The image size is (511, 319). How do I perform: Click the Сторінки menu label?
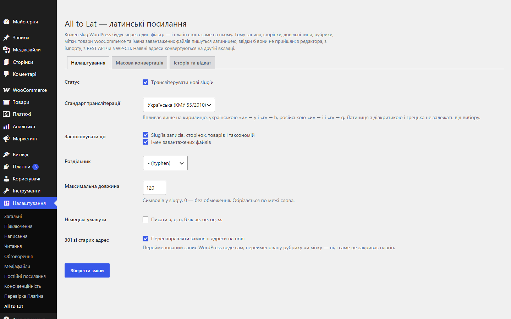coord(23,62)
